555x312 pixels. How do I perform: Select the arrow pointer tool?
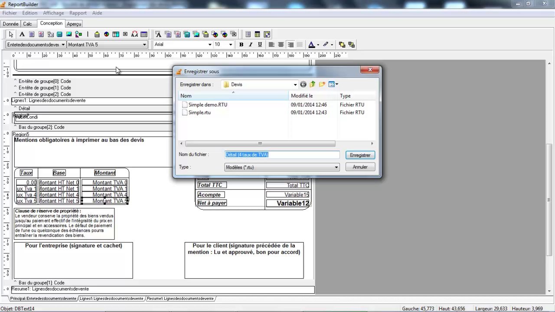click(11, 34)
